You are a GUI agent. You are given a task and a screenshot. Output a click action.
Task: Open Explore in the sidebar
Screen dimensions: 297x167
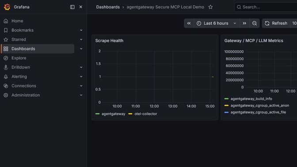pos(19,58)
